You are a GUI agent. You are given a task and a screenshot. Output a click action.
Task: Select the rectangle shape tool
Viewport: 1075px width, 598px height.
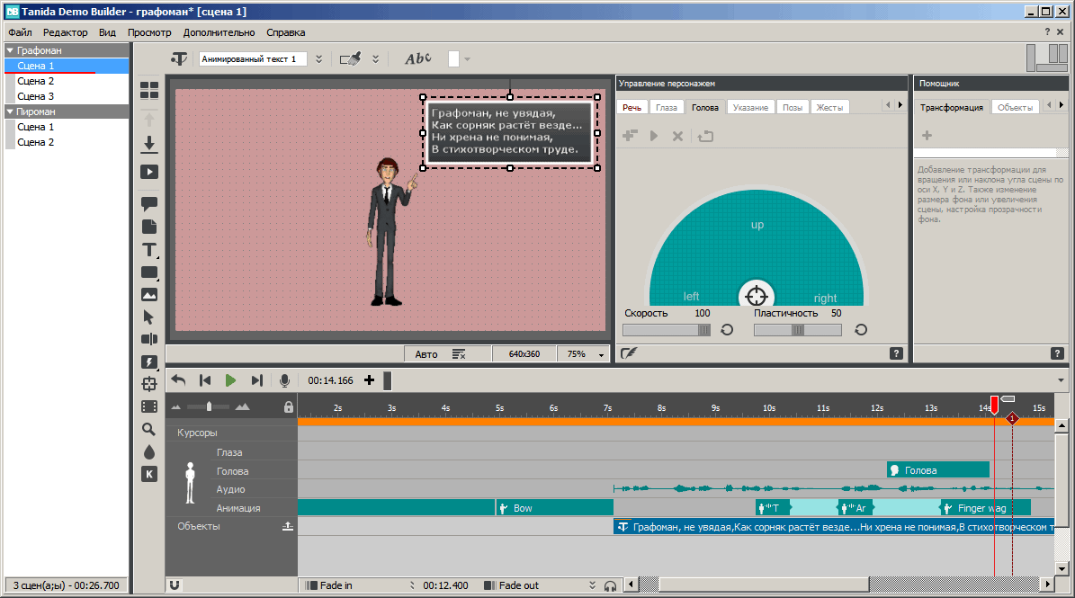148,272
